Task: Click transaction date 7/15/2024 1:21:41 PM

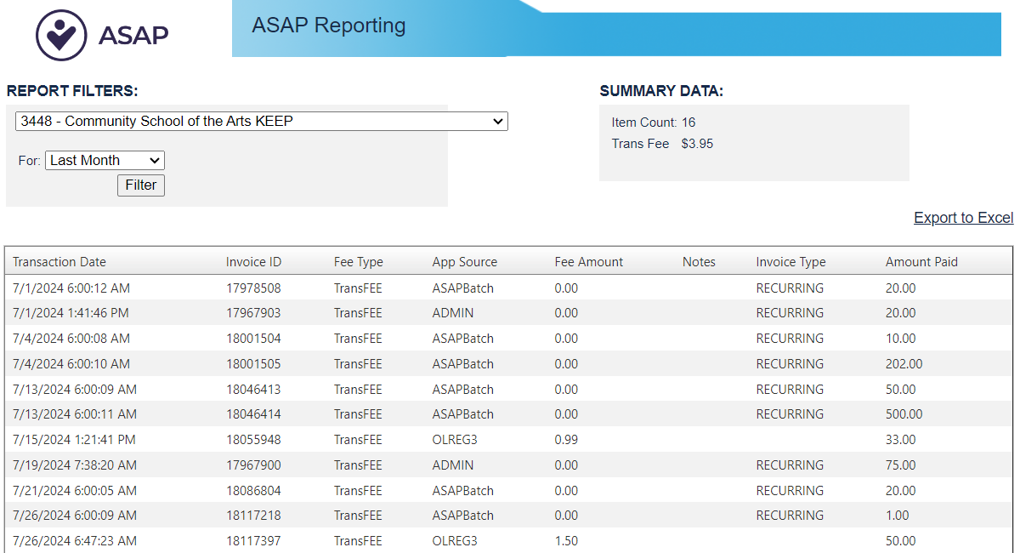Action: click(x=74, y=440)
